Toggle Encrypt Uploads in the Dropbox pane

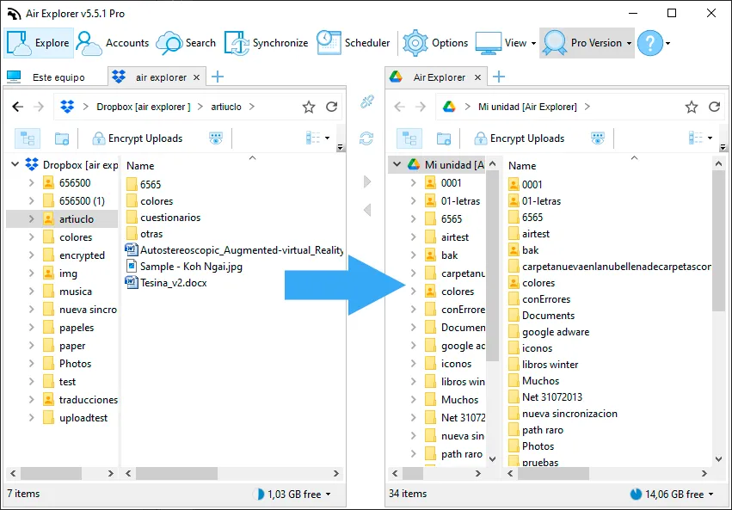[x=138, y=138]
